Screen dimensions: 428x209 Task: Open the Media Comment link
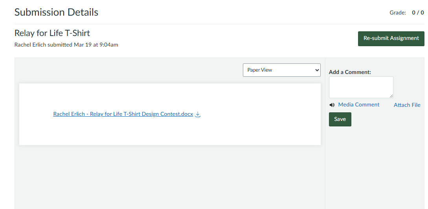(358, 104)
